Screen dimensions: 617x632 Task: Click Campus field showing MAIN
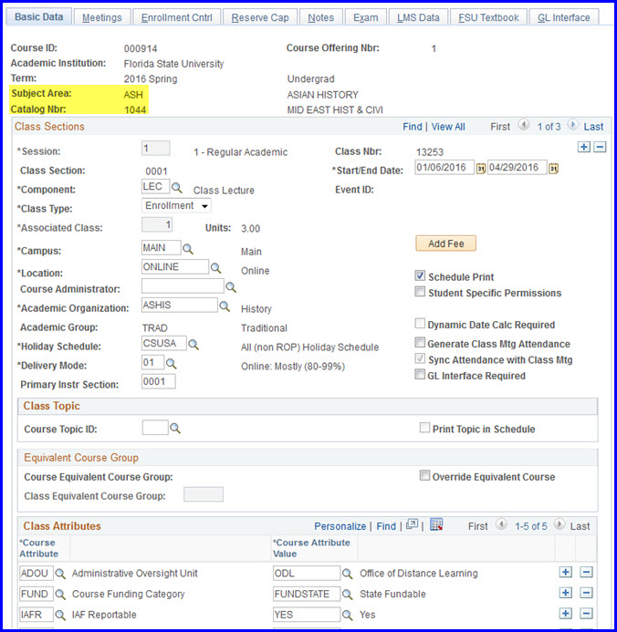(162, 247)
